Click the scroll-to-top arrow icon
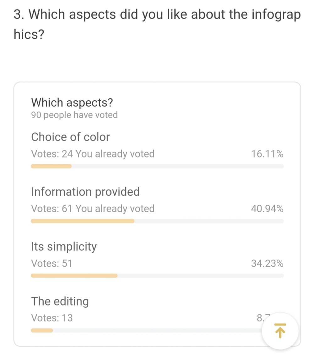 (280, 330)
